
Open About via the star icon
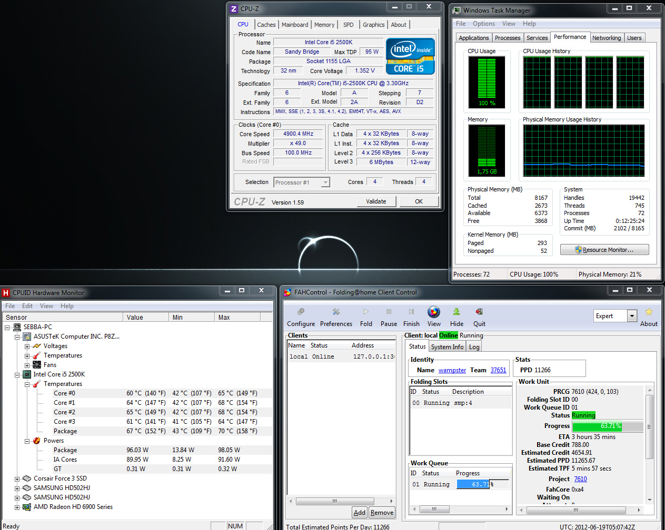point(649,312)
